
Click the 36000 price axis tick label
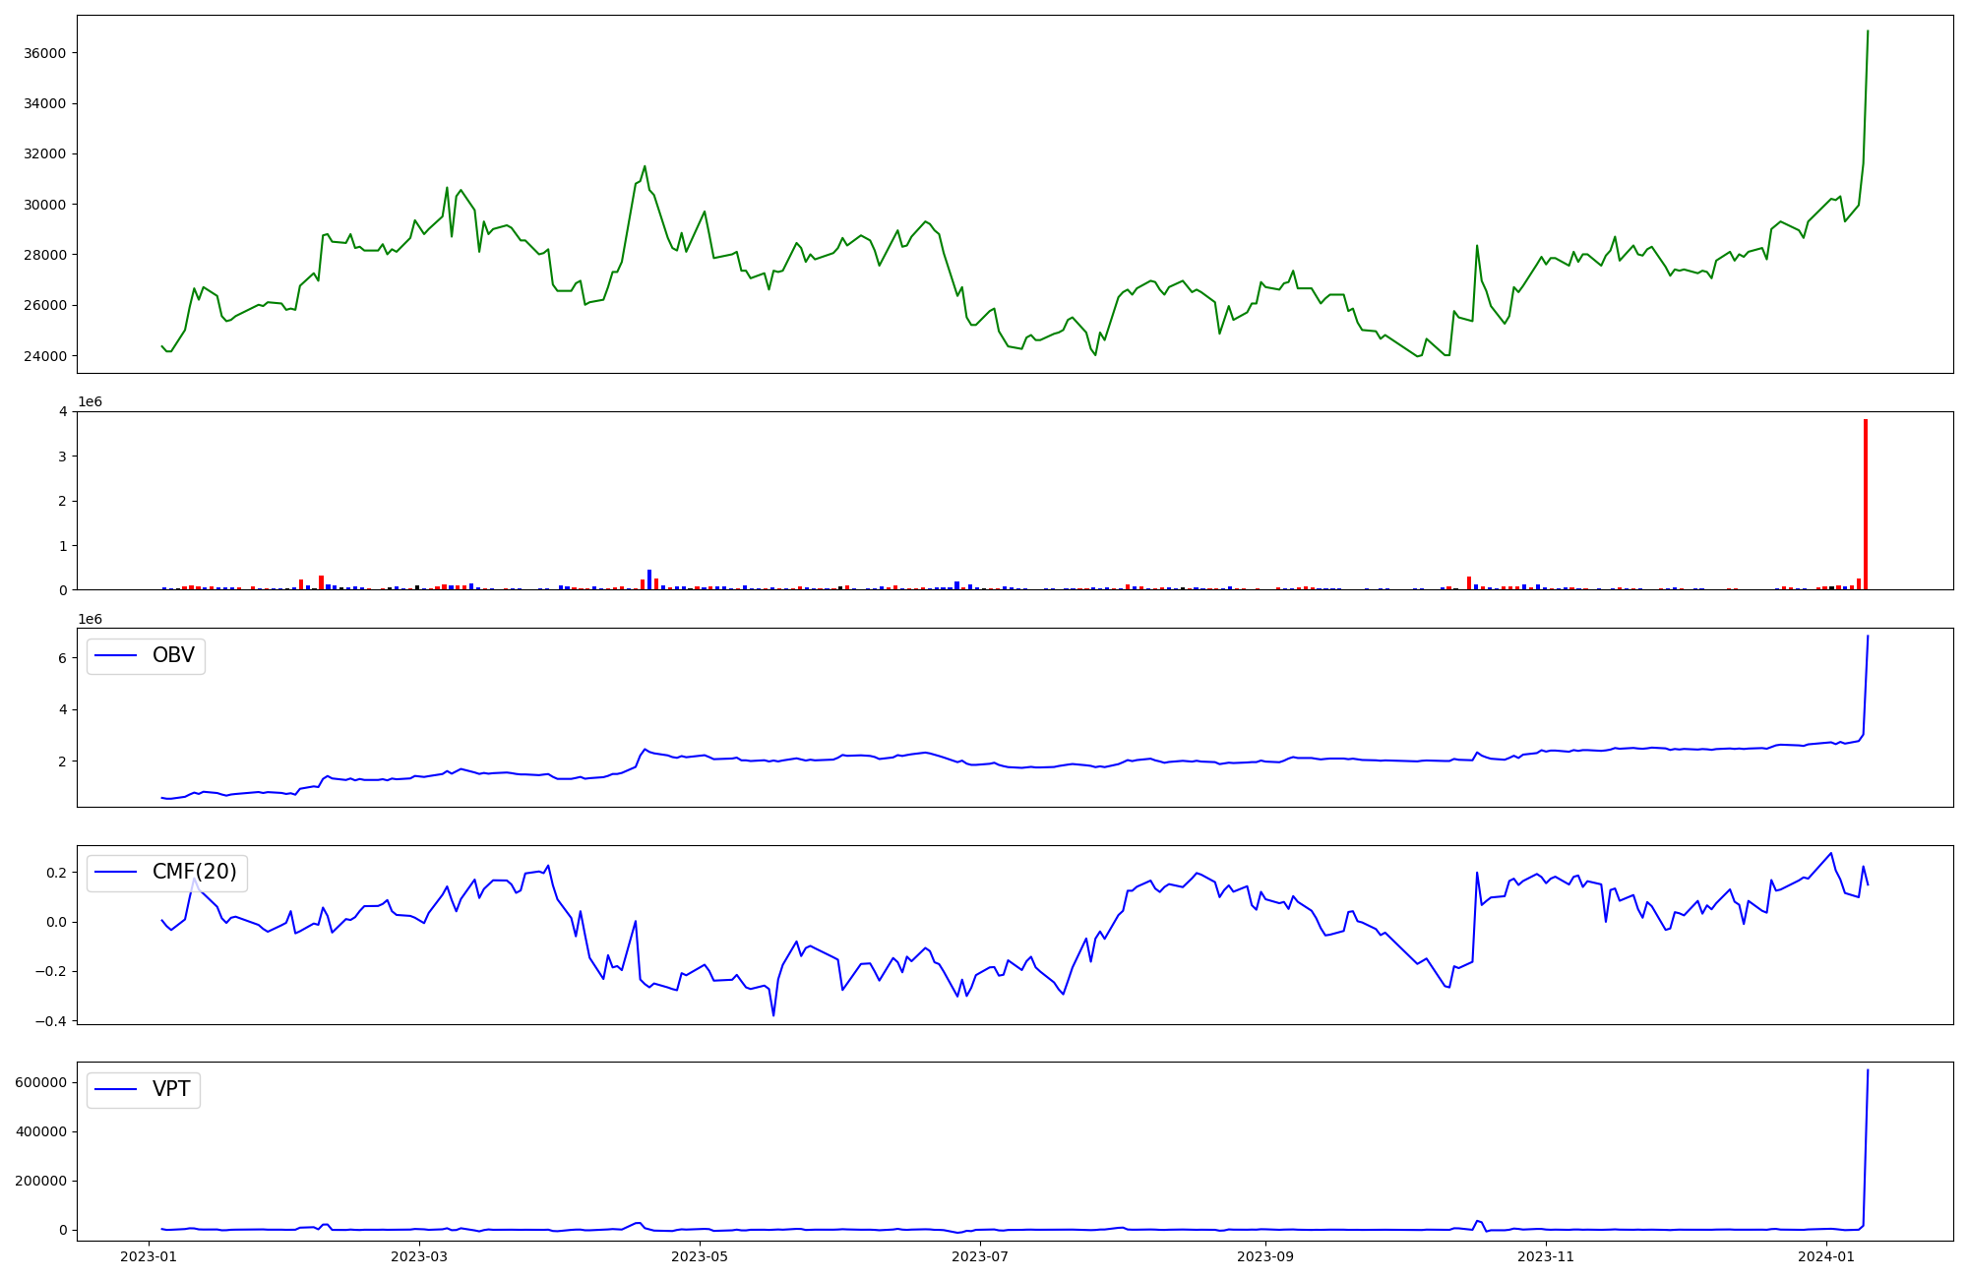pyautogui.click(x=44, y=53)
